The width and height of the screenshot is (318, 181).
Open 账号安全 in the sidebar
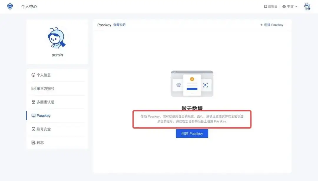pos(57,129)
